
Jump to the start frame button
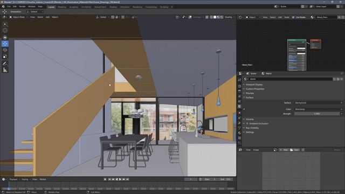point(109,179)
